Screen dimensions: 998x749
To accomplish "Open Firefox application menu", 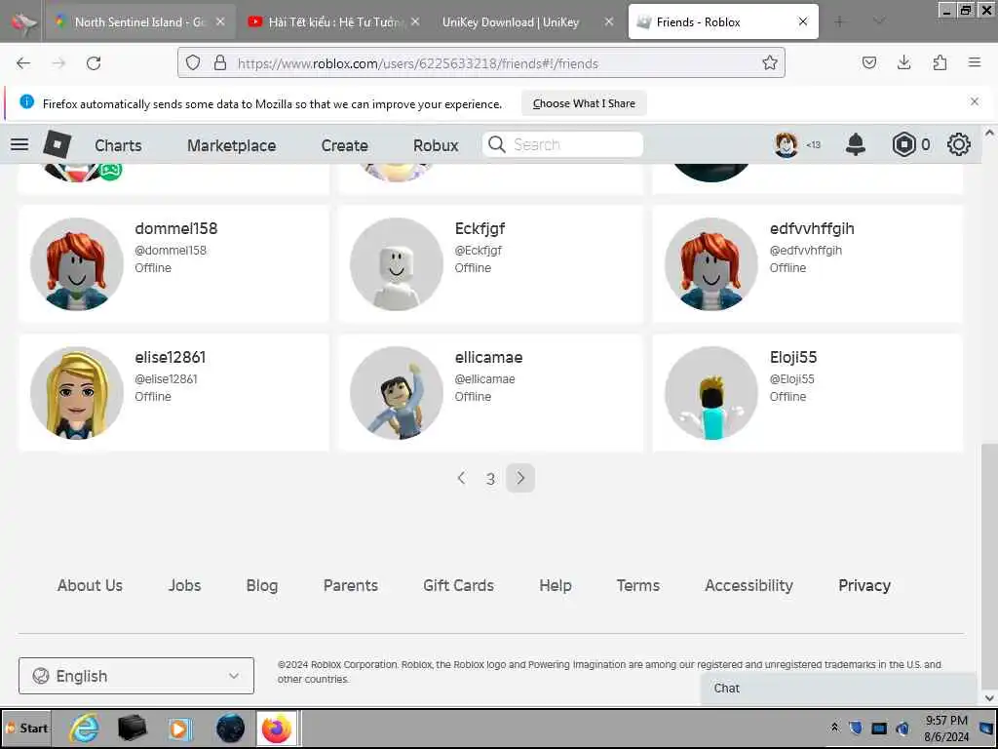I will [x=975, y=62].
